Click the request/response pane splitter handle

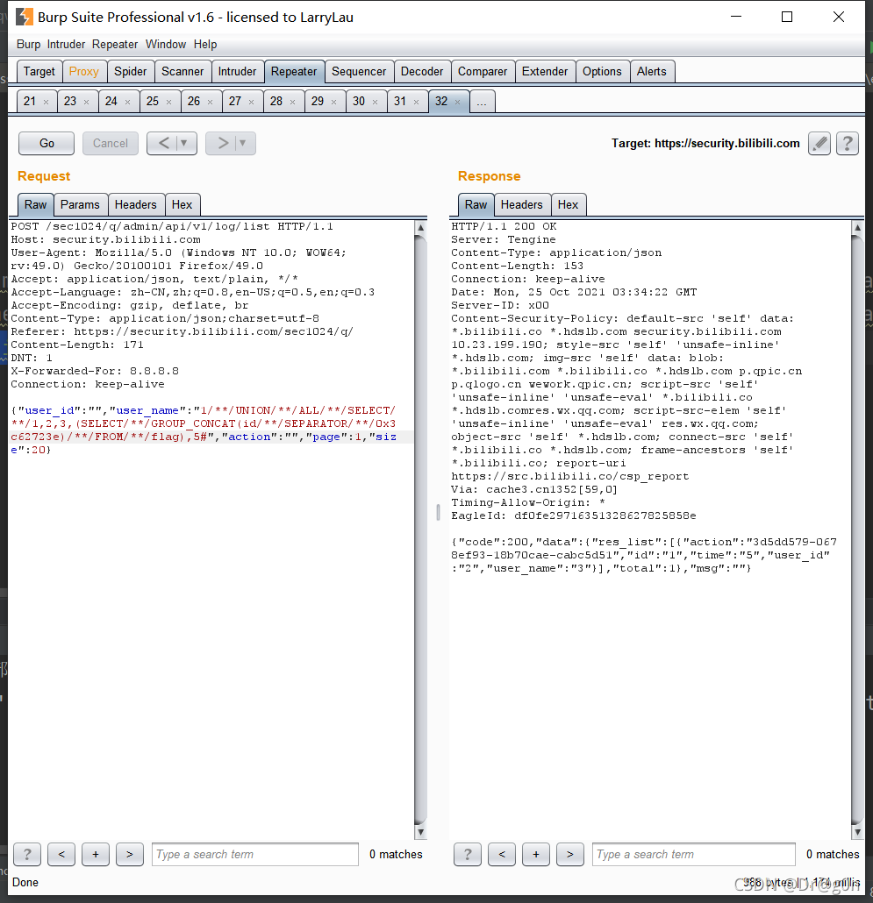[438, 512]
